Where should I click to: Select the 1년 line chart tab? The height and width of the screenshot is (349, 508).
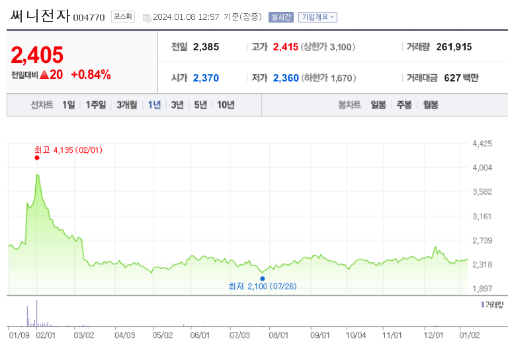tap(154, 105)
